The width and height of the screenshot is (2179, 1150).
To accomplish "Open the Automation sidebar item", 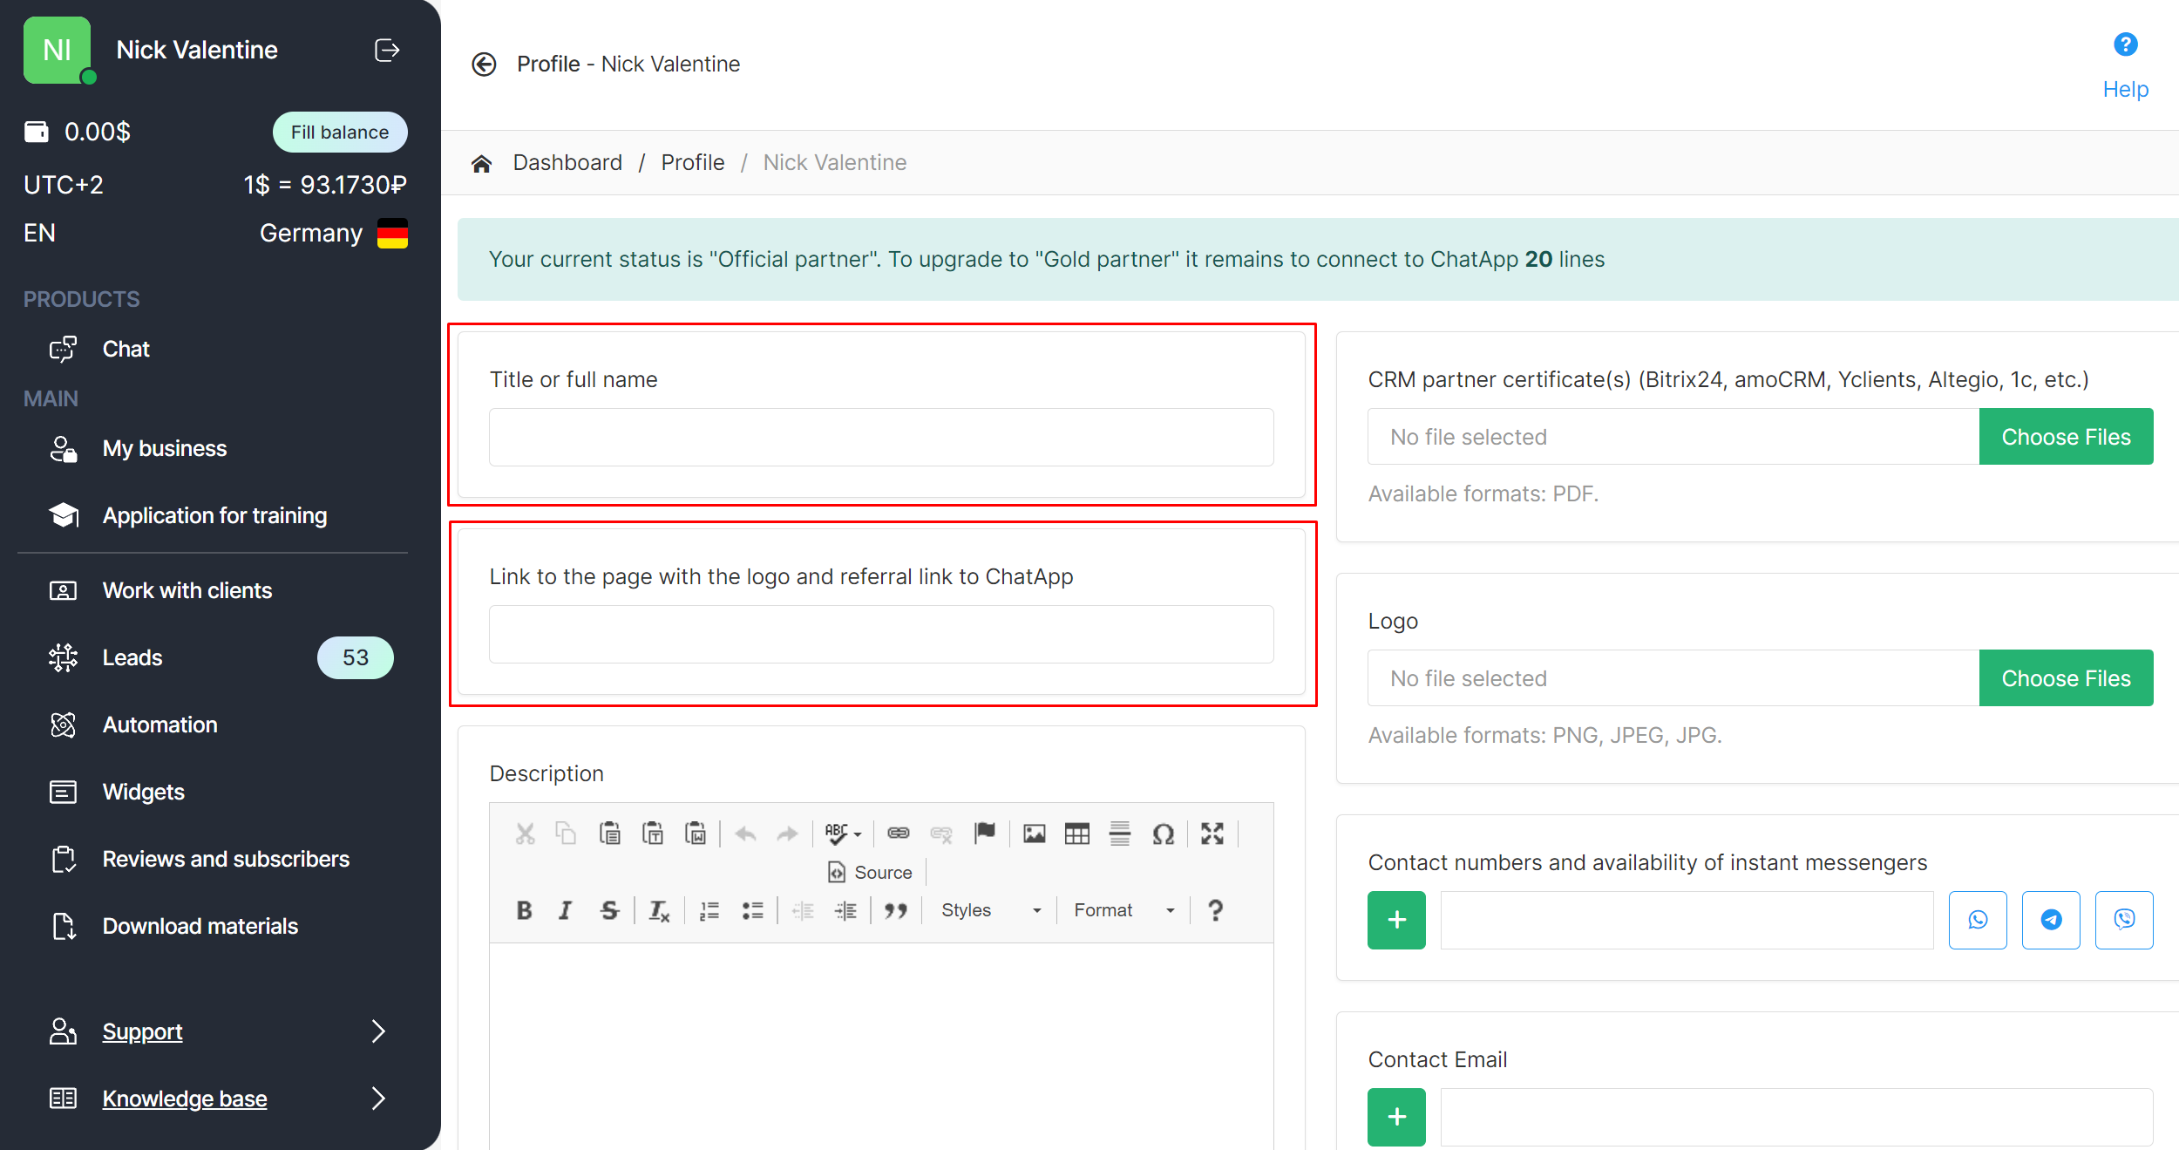I will click(x=160, y=725).
